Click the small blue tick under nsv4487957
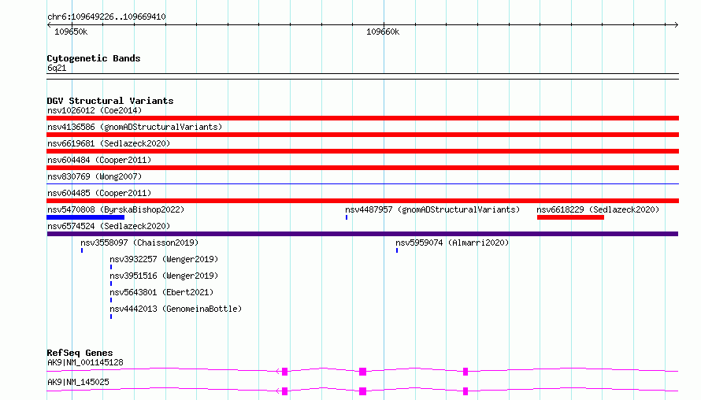This screenshot has width=701, height=400. click(347, 217)
